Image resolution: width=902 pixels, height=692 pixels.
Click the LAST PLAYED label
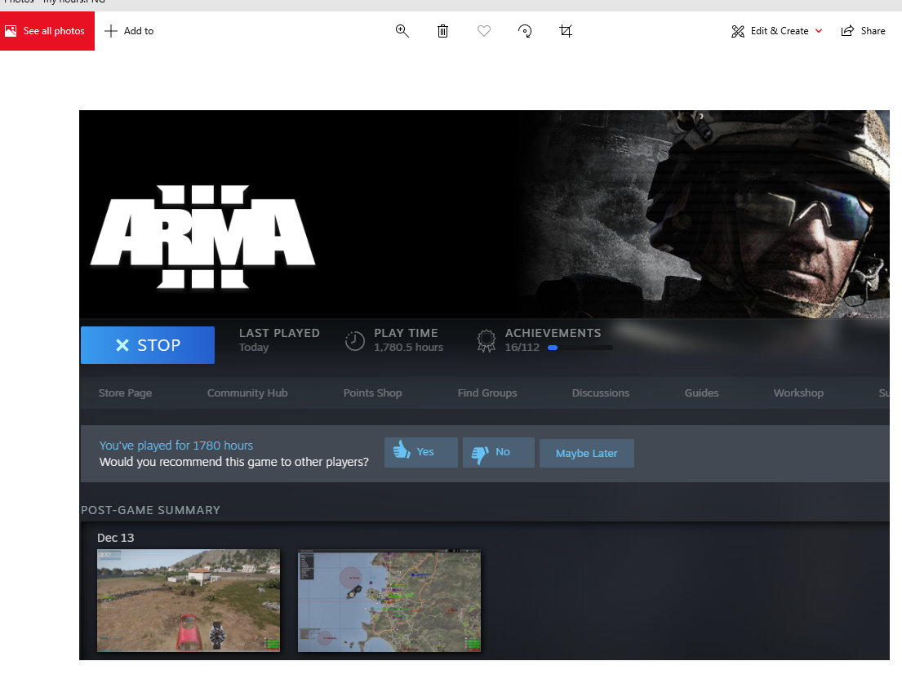point(279,333)
